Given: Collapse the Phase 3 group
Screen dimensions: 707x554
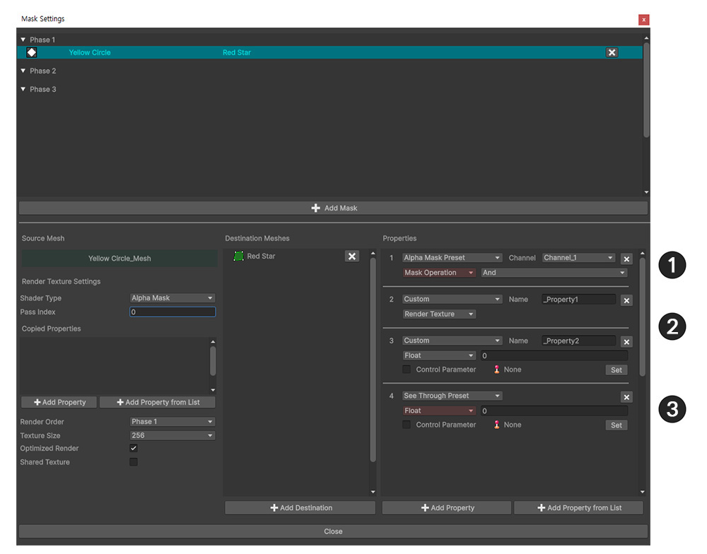Looking at the screenshot, I should click(x=23, y=89).
